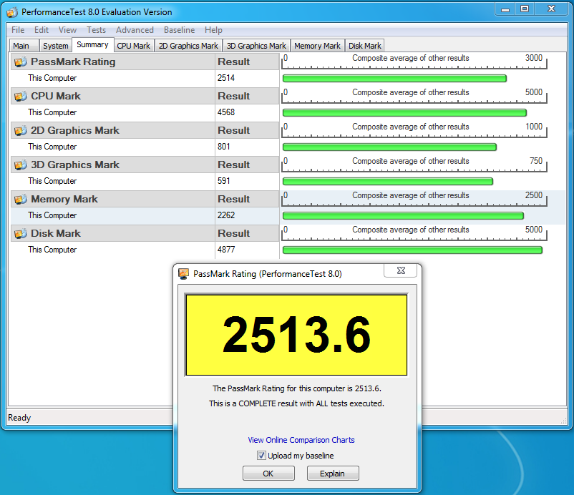
Task: Click the Disk Mark scale ruler
Action: (414, 233)
